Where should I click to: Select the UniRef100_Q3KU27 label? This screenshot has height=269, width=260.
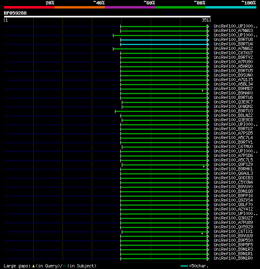[233, 218]
